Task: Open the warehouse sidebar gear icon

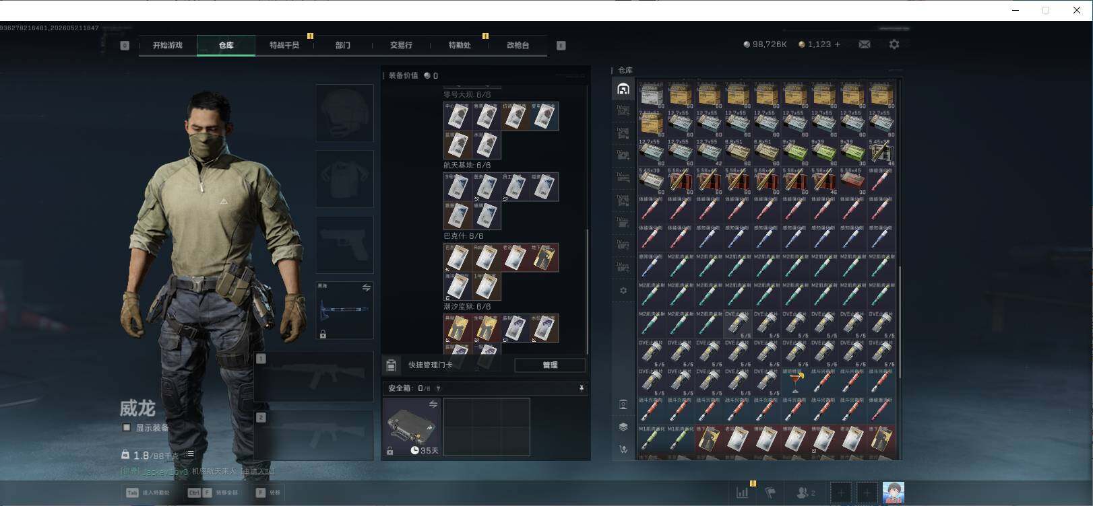Action: point(623,291)
